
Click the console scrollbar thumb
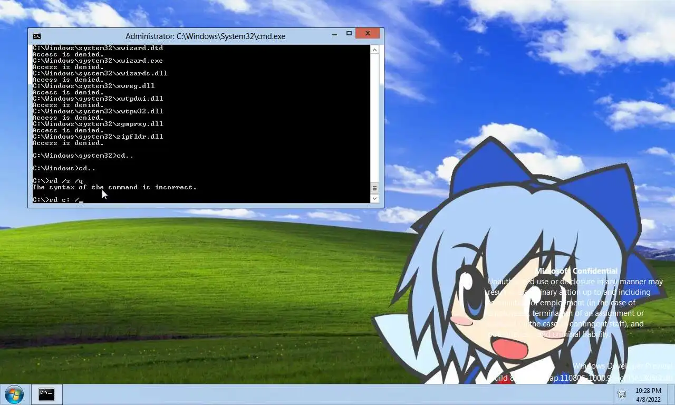(374, 188)
